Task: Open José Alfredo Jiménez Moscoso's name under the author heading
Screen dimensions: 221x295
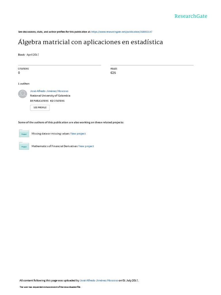Action: 49,91
